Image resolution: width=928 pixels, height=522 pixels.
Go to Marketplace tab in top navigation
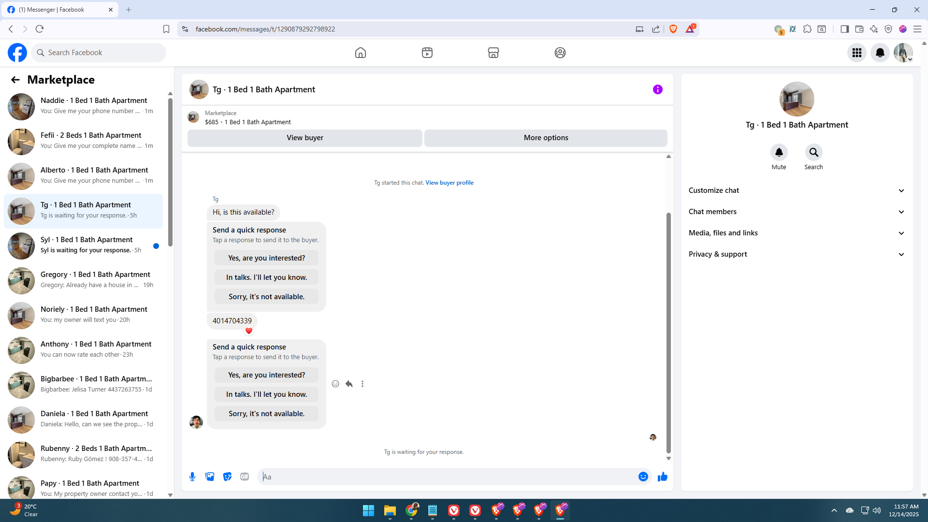(493, 53)
